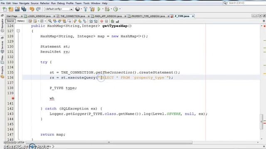This screenshot has height=149, width=266.
Task: Click the split editor plus icon
Action: (x=264, y=21)
